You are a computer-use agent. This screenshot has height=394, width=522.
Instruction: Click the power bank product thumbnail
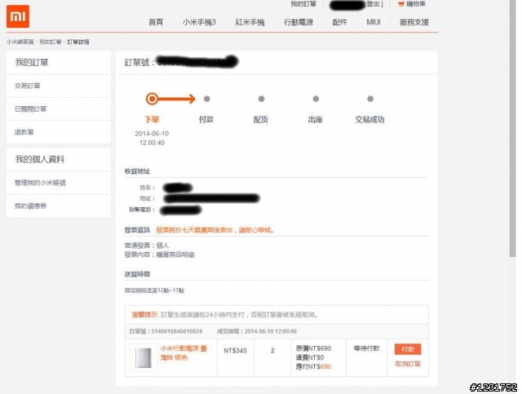tap(144, 358)
